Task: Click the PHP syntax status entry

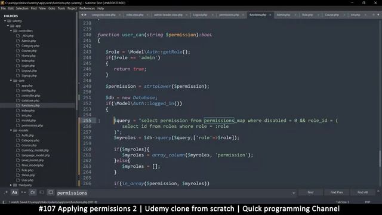Action: pyautogui.click(x=368, y=202)
